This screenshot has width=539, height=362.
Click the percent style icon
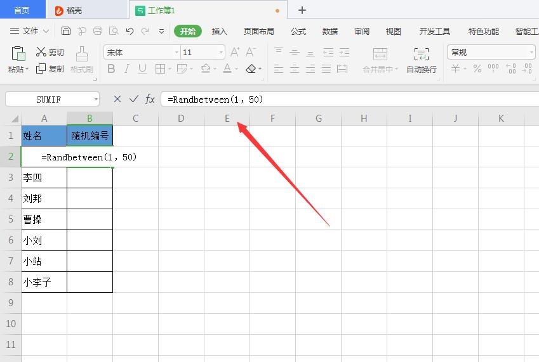pyautogui.click(x=477, y=68)
